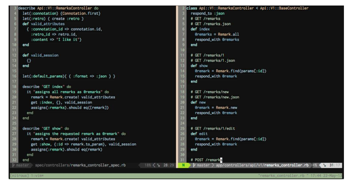Click the 'let(:default_params)' line

tap(69, 76)
